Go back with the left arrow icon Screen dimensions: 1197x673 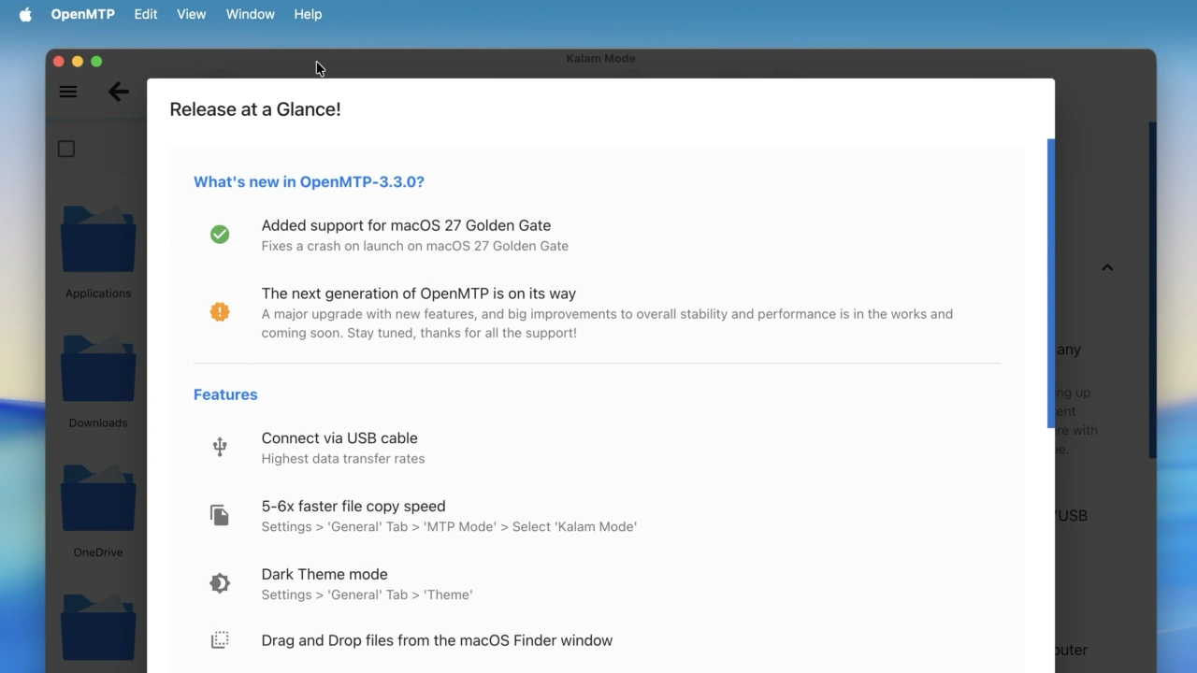pos(119,92)
